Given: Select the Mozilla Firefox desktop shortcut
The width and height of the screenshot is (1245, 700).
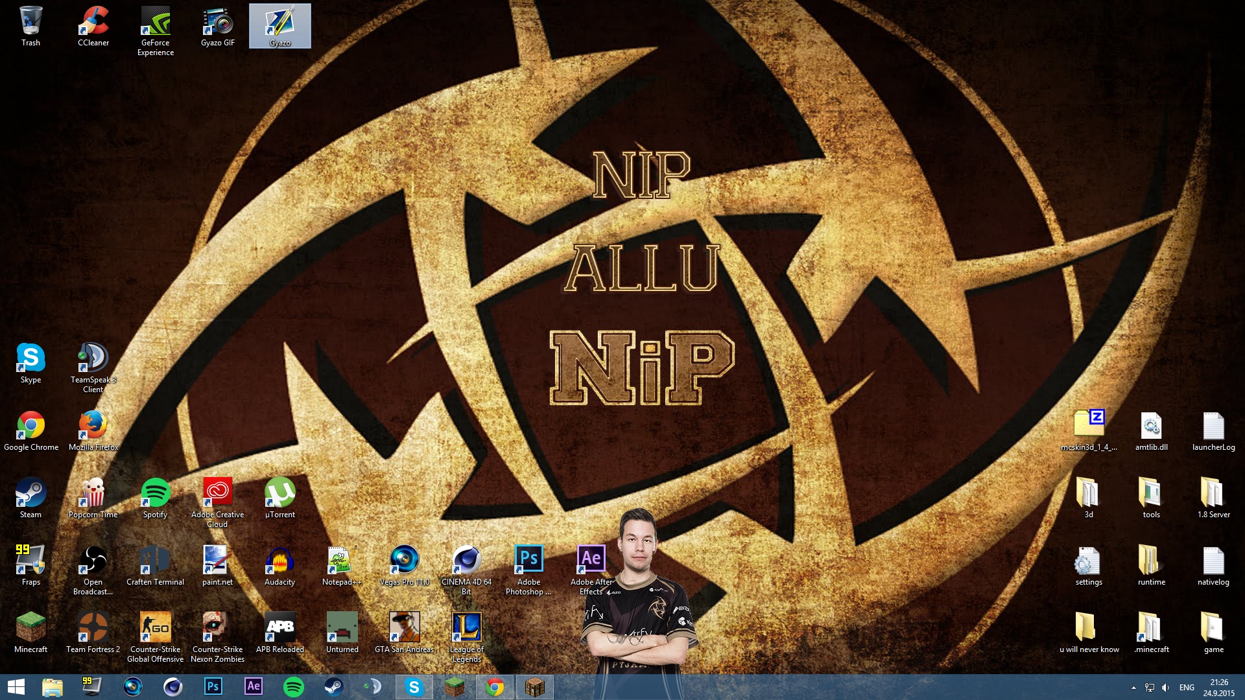Looking at the screenshot, I should tap(93, 430).
